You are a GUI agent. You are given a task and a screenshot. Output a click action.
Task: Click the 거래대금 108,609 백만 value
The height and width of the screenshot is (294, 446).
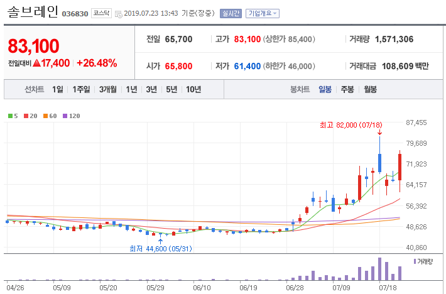pos(405,66)
